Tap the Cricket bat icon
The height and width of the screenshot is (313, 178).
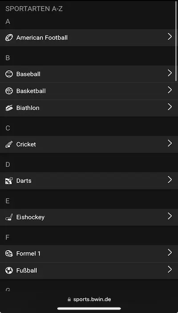click(x=9, y=144)
